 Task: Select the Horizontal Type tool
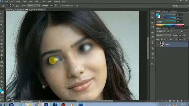click(1, 70)
